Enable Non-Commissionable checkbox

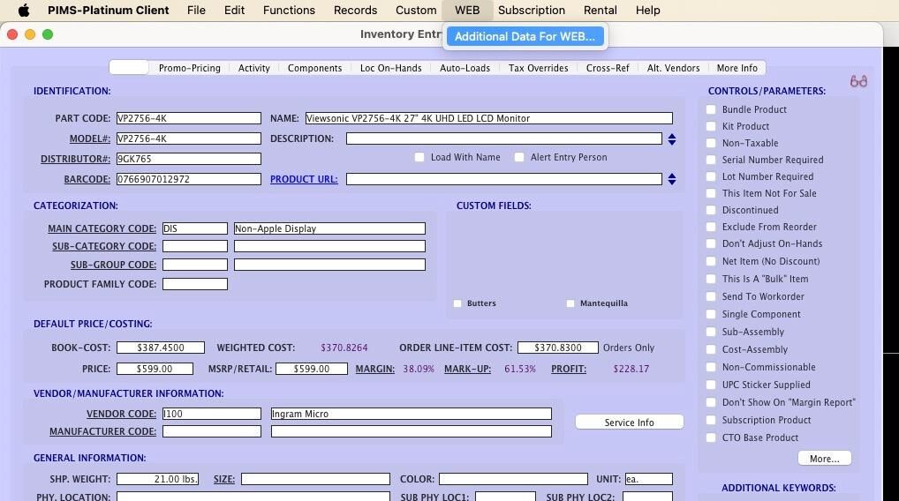pyautogui.click(x=711, y=367)
